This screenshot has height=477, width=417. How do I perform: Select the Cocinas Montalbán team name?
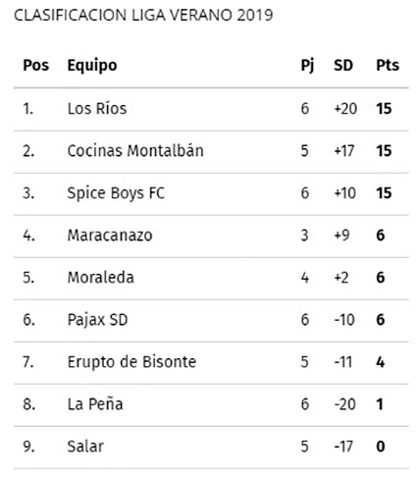point(135,150)
